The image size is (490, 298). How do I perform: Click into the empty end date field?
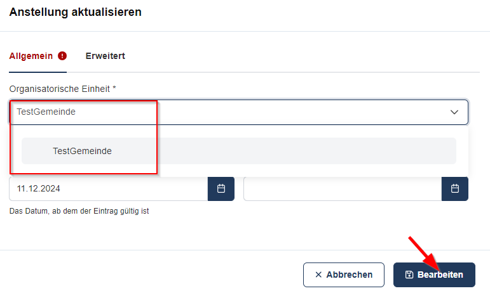[342, 188]
